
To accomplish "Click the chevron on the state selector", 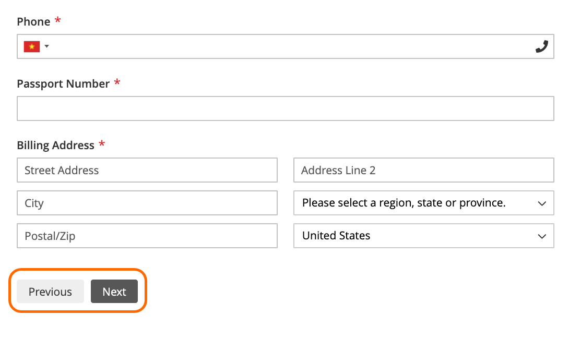I will (542, 203).
